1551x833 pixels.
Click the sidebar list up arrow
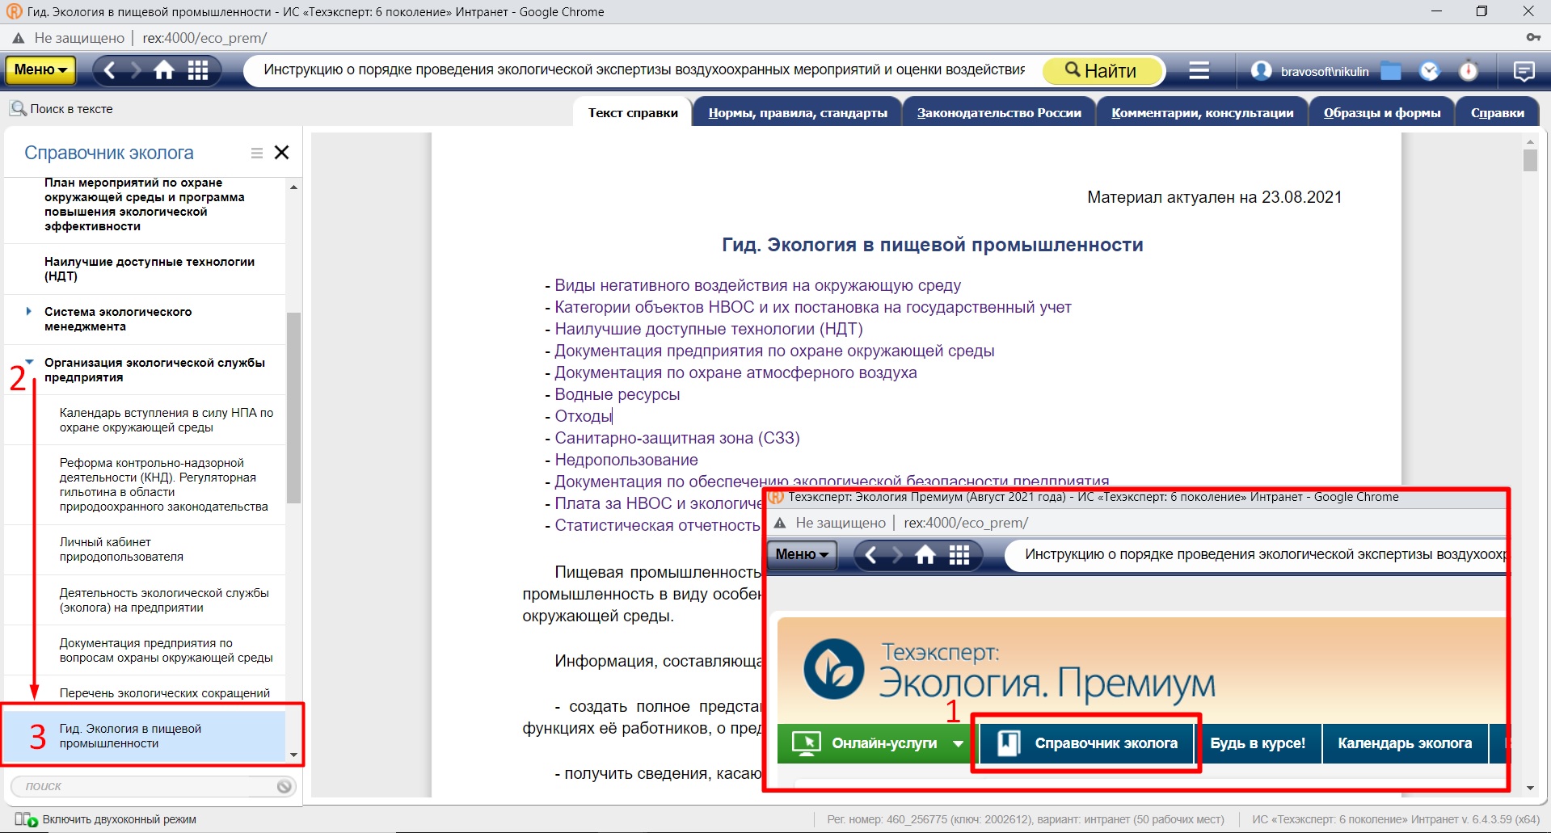293,187
